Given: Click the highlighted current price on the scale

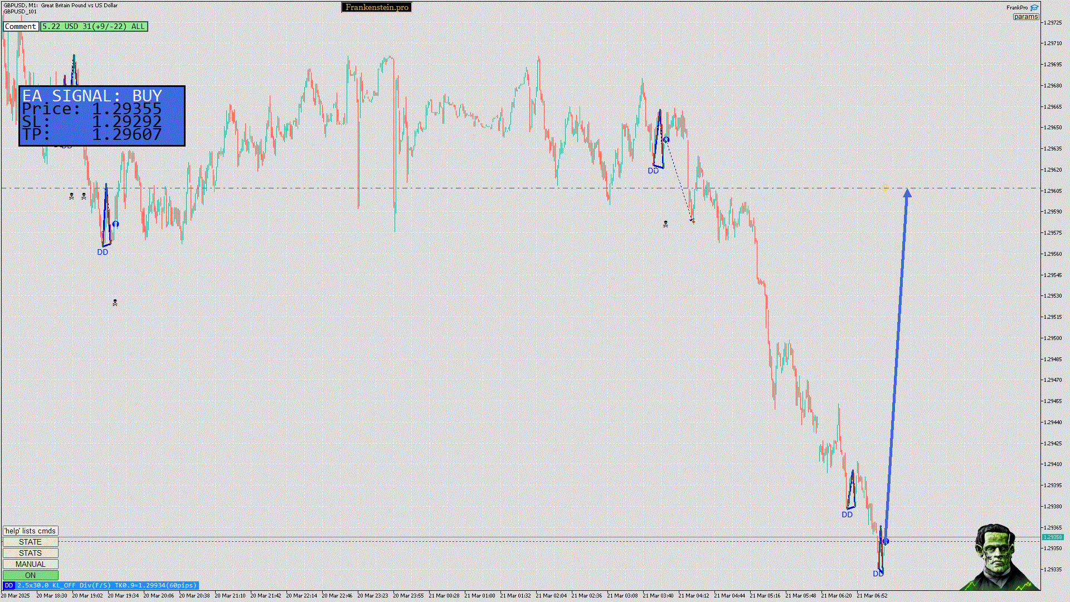Looking at the screenshot, I should [x=1053, y=537].
